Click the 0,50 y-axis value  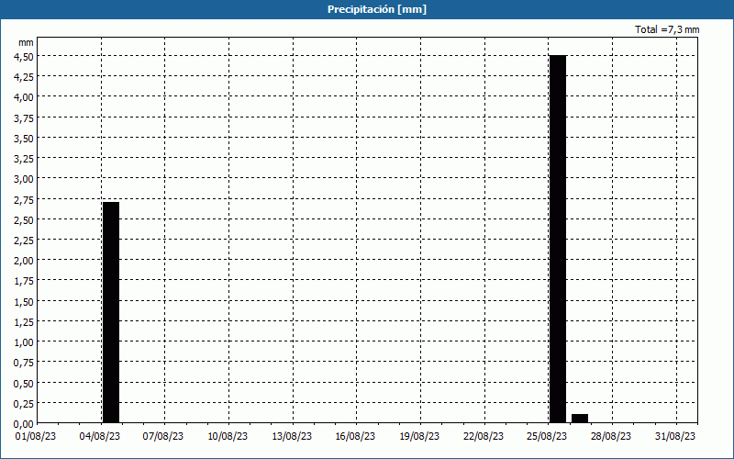click(x=24, y=384)
